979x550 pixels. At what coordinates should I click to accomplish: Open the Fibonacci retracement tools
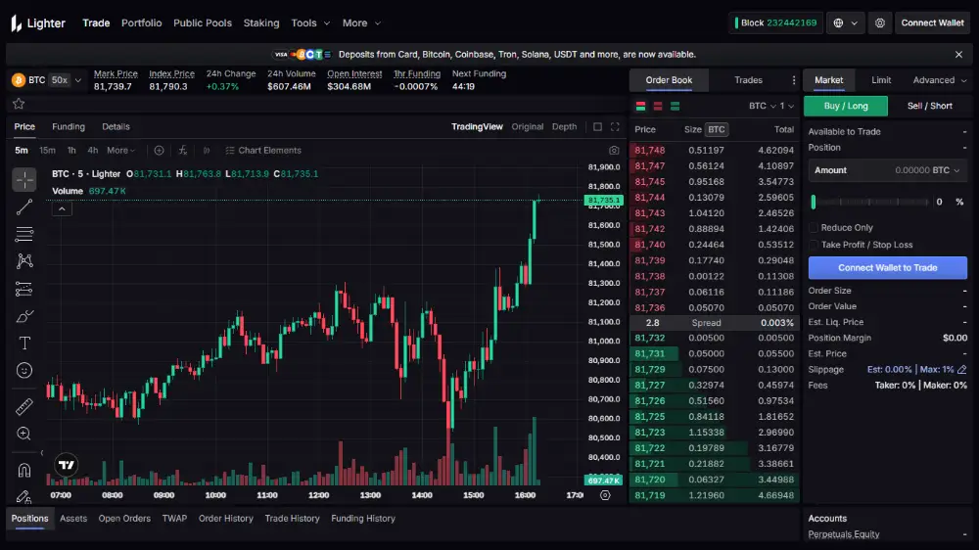click(x=24, y=234)
